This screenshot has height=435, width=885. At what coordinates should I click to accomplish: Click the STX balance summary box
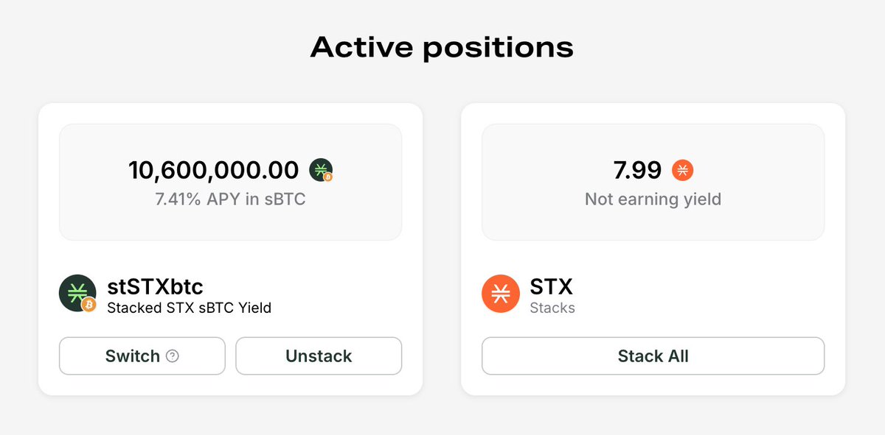(653, 182)
